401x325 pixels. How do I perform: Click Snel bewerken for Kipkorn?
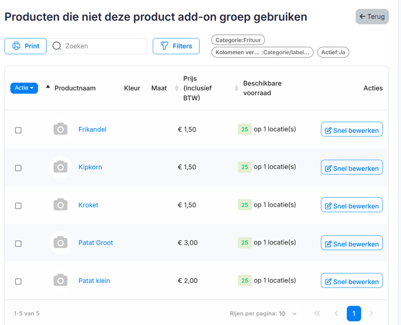point(351,167)
